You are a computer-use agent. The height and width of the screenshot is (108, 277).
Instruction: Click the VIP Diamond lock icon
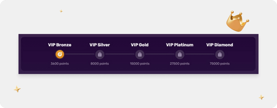[220, 54]
